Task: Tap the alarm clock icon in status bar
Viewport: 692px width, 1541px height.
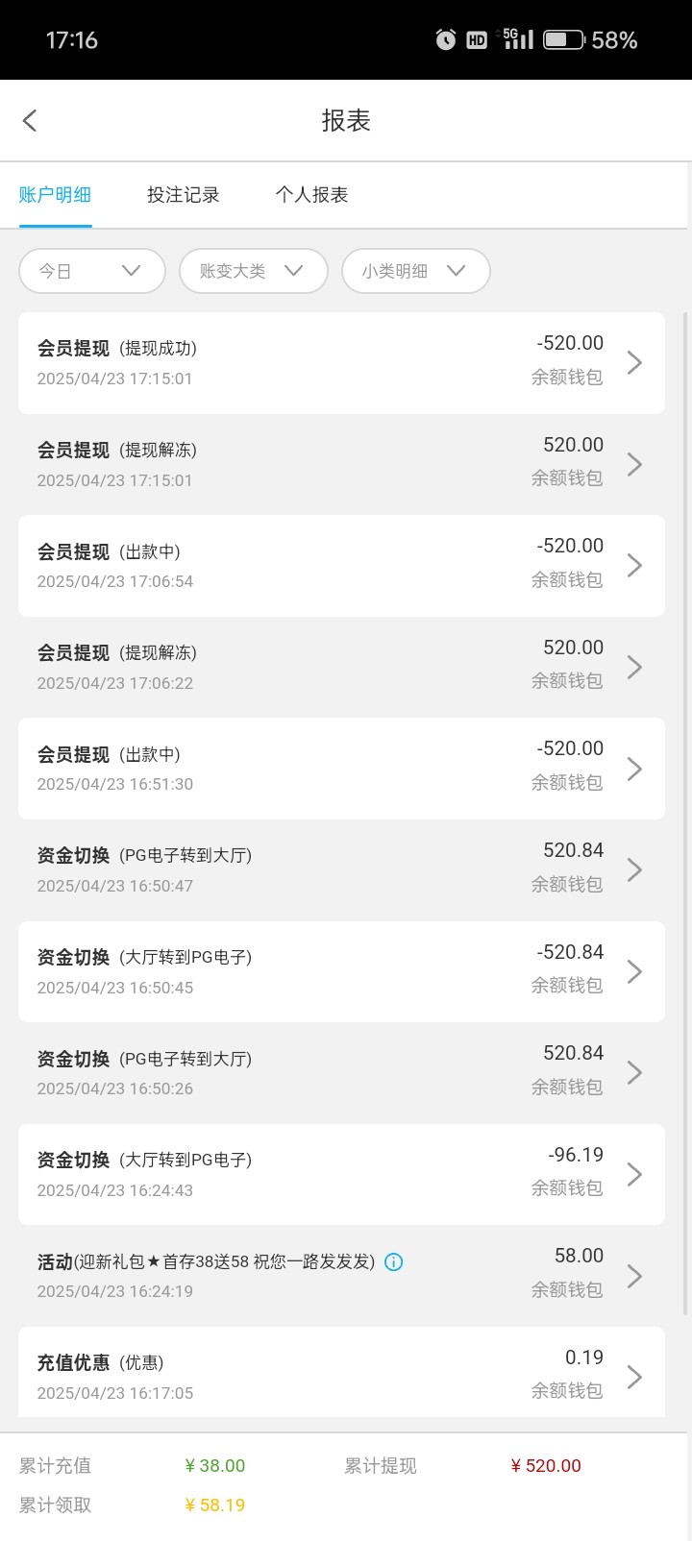Action: tap(446, 40)
